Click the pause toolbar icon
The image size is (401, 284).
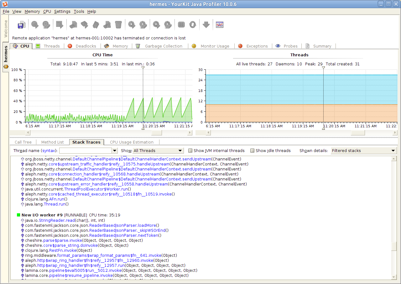(181, 25)
